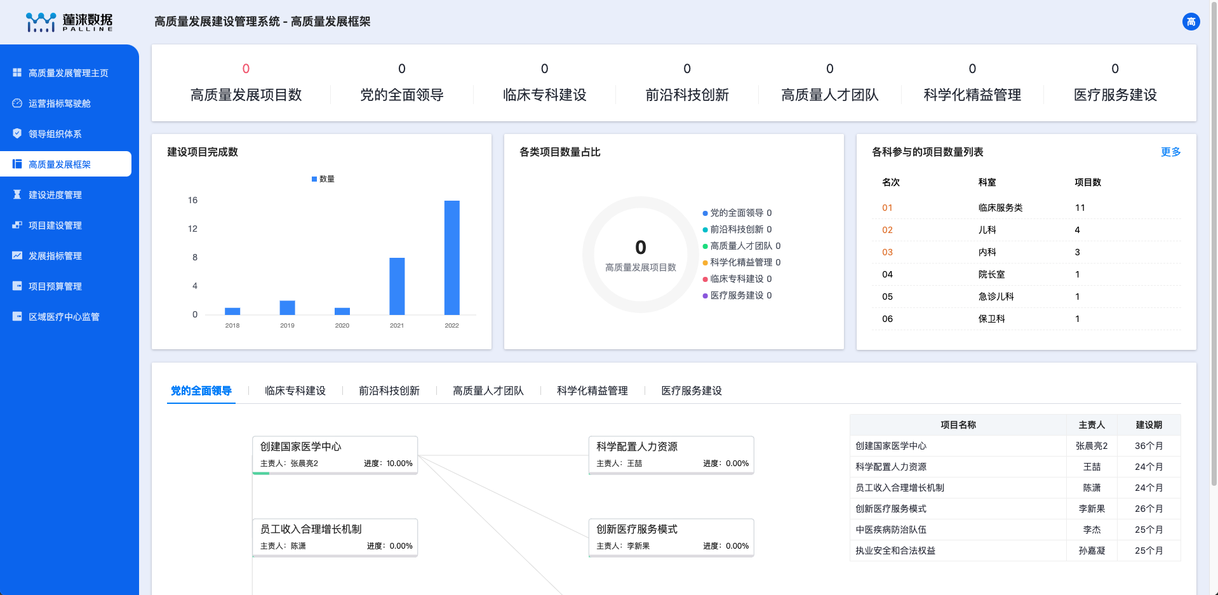Switch to 高质量人才团队 tab
1218x595 pixels.
tap(488, 391)
